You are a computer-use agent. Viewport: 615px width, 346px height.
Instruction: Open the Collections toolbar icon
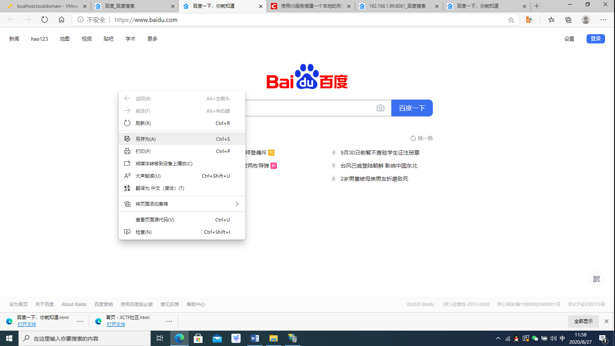568,20
